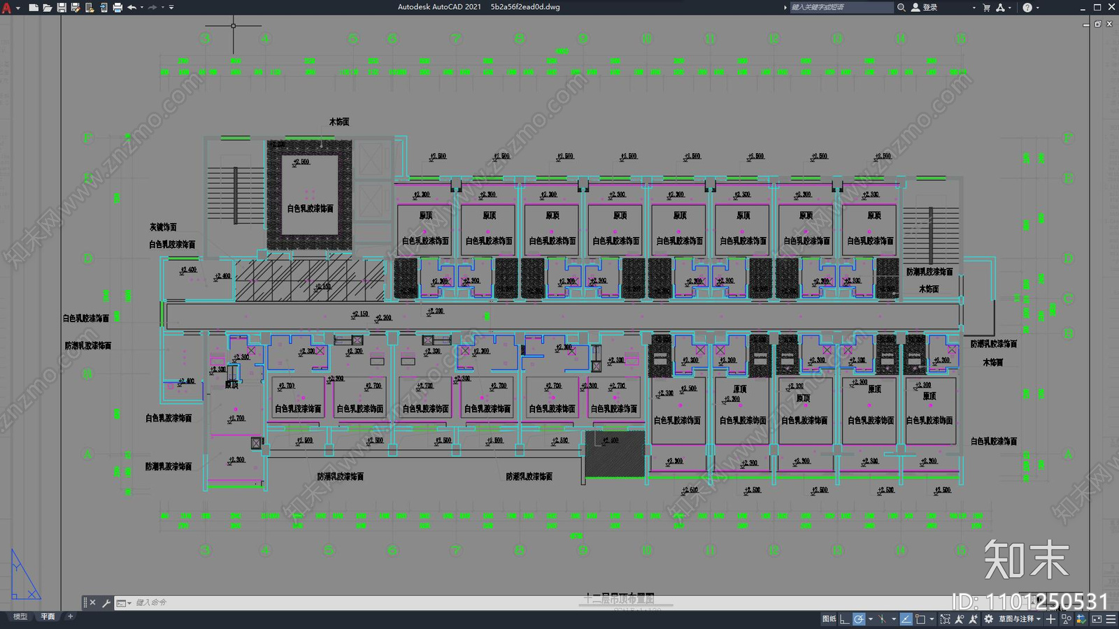This screenshot has width=1119, height=629.
Task: Open the 草图与注释 workspace dropdown
Action: [1020, 619]
